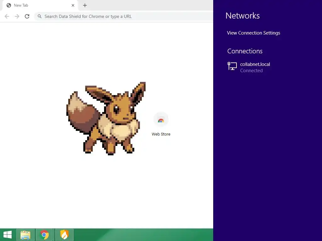Reload the current page
Image resolution: width=322 pixels, height=241 pixels.
pos(27,16)
